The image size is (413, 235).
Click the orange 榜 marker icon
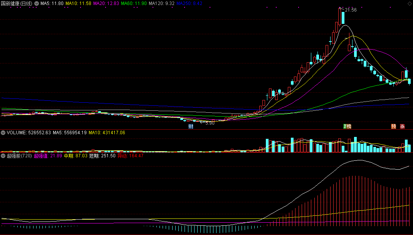tap(349, 127)
